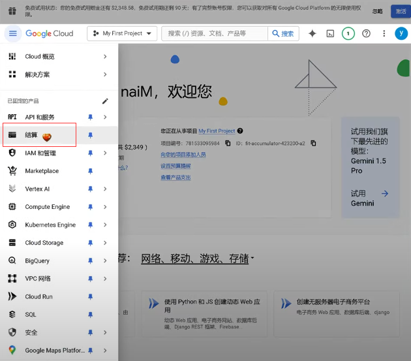Toggle the hamburger navigation menu
Screen dimensions: 411x361
click(x=13, y=33)
